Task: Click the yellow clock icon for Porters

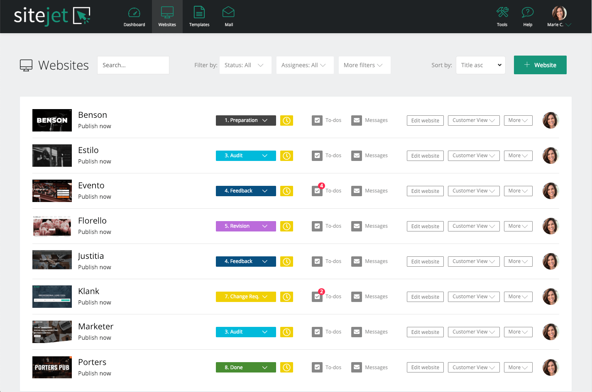Action: coord(286,368)
